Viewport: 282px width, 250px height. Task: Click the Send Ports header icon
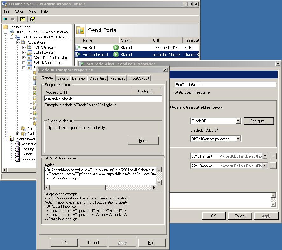point(80,30)
